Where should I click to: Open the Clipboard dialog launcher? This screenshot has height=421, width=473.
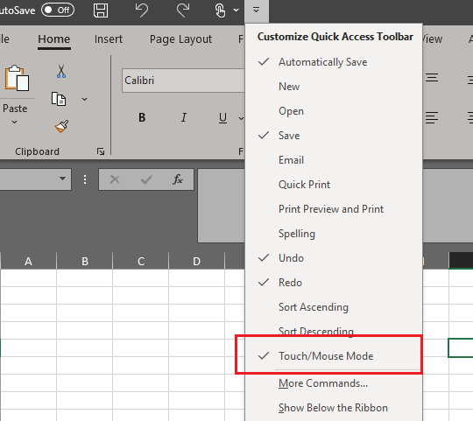tap(101, 151)
